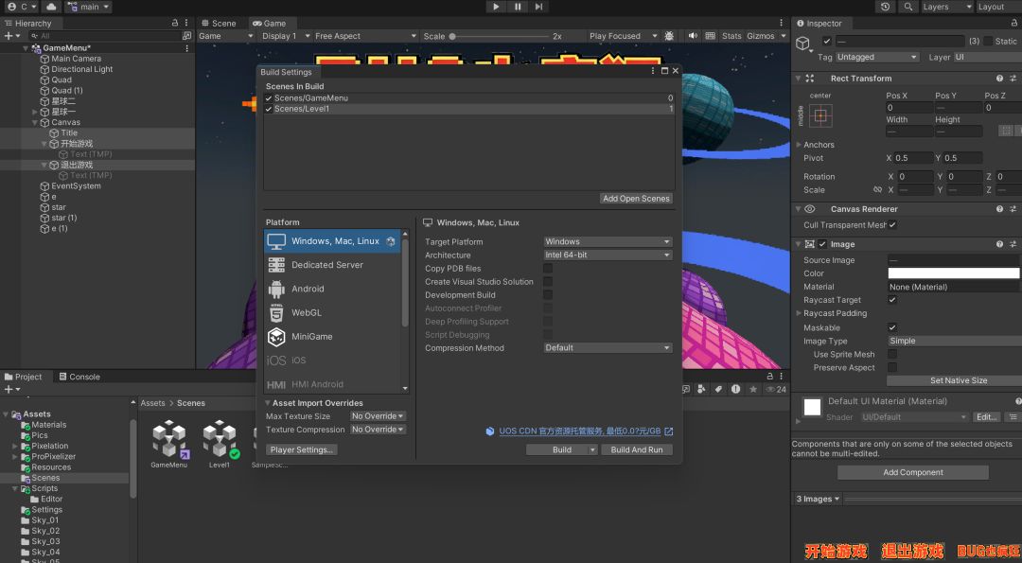Open the Compression Method dropdown
The image size is (1022, 563).
608,348
